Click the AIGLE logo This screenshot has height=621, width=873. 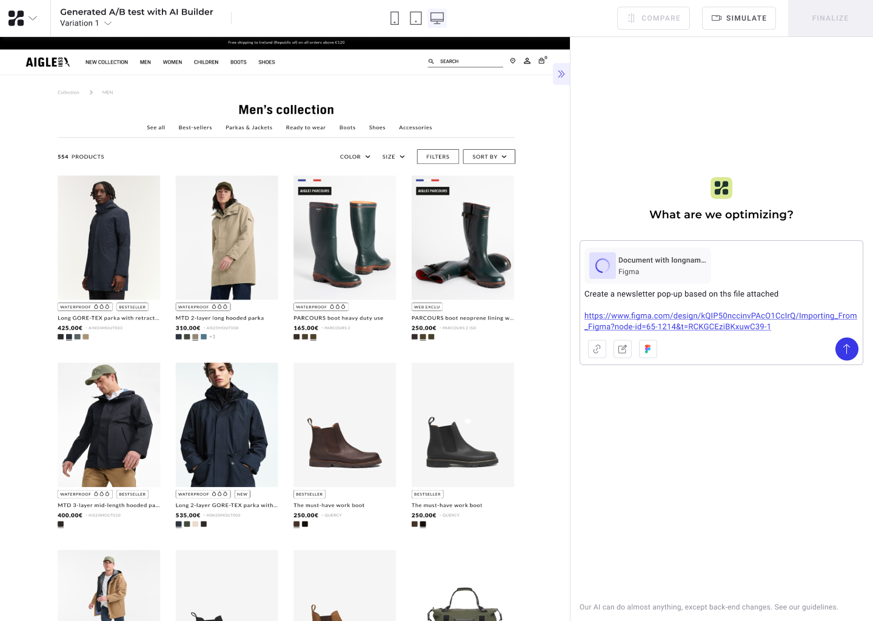(x=48, y=62)
